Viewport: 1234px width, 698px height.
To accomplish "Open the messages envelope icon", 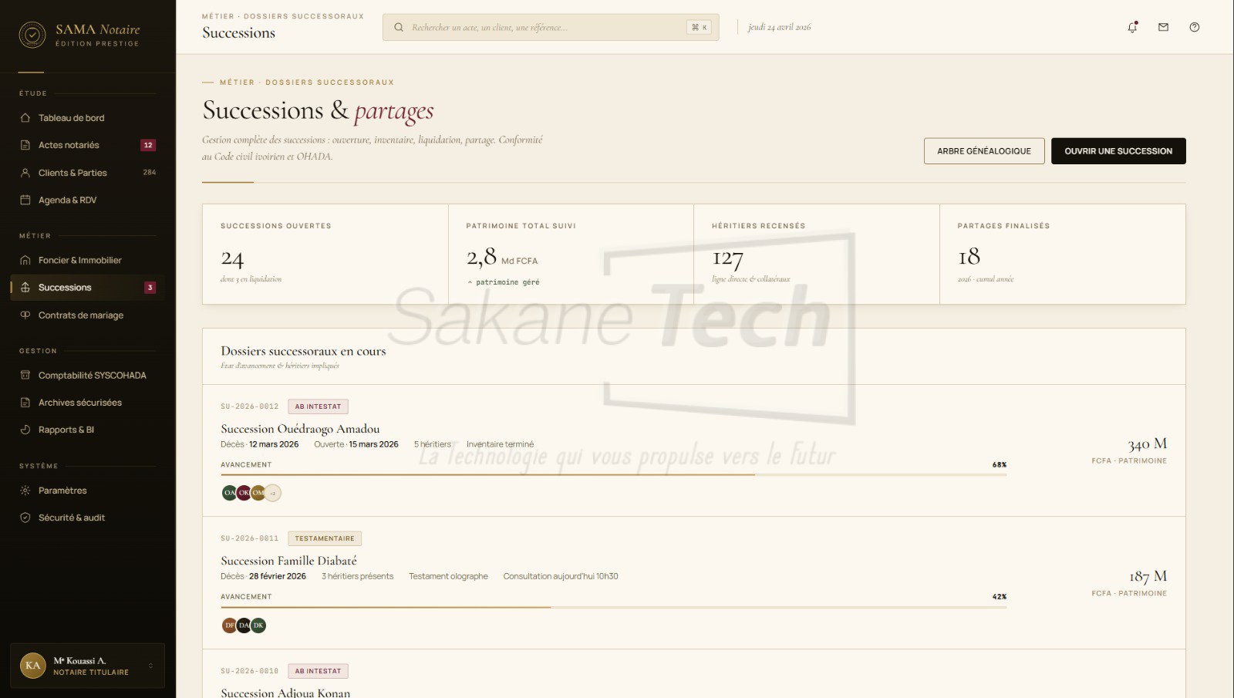I will click(1163, 27).
